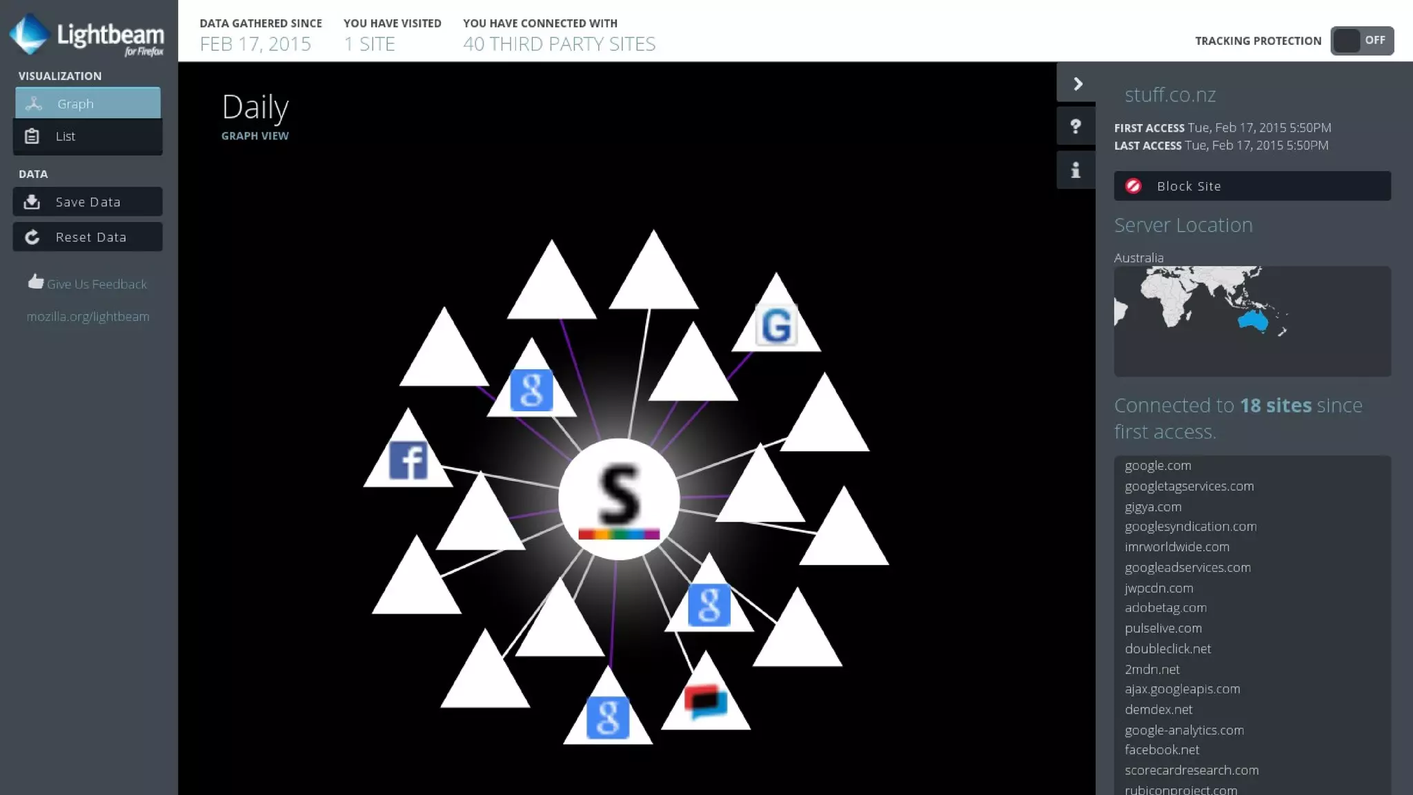Open the mozilla.org/lightbeam link
This screenshot has height=795, width=1413.
point(88,316)
